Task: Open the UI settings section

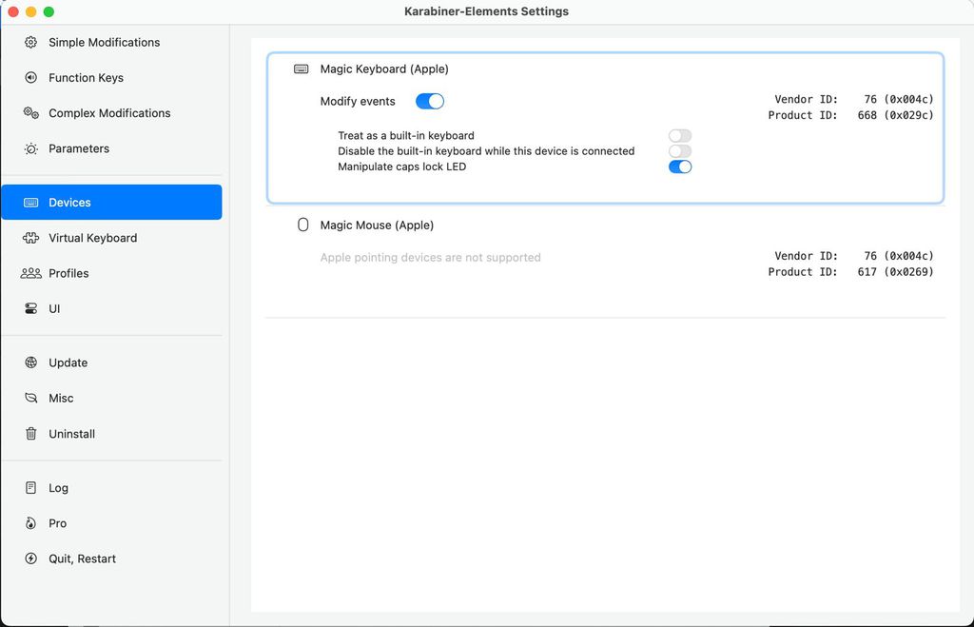Action: (54, 309)
